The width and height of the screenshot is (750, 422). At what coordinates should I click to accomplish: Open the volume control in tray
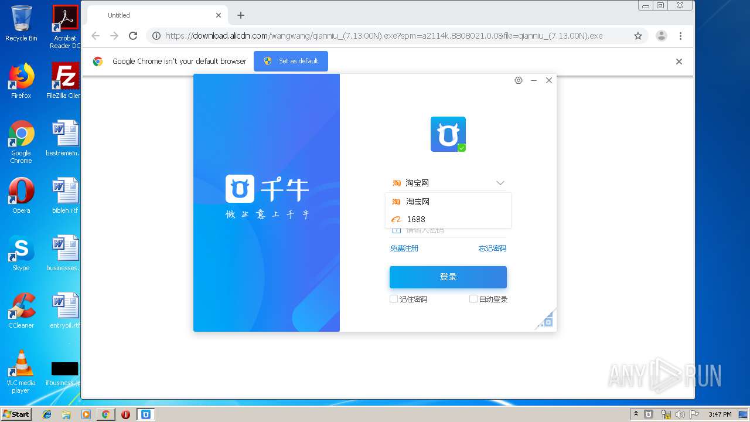680,414
